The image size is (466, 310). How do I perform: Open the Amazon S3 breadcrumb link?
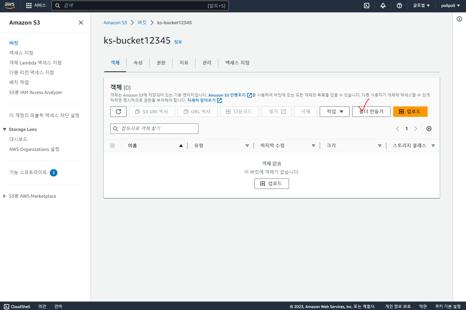115,23
